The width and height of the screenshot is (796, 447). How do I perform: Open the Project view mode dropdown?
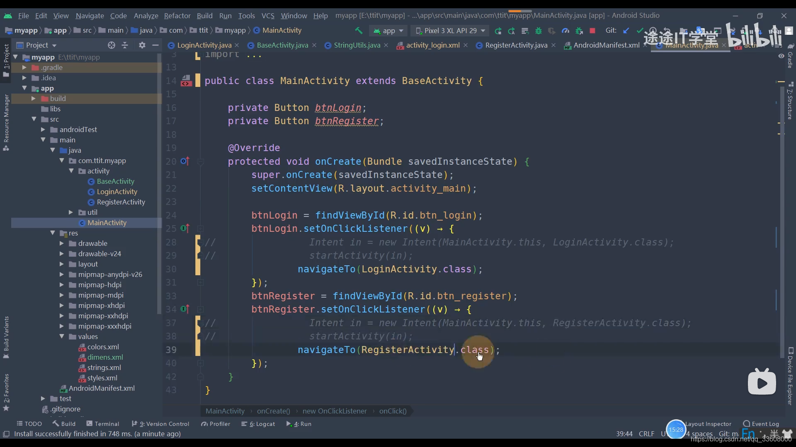pos(36,45)
